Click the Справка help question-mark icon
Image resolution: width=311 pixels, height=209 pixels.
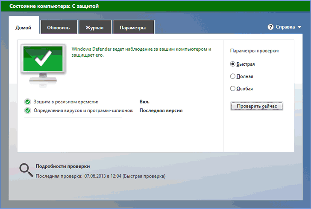tap(270, 27)
